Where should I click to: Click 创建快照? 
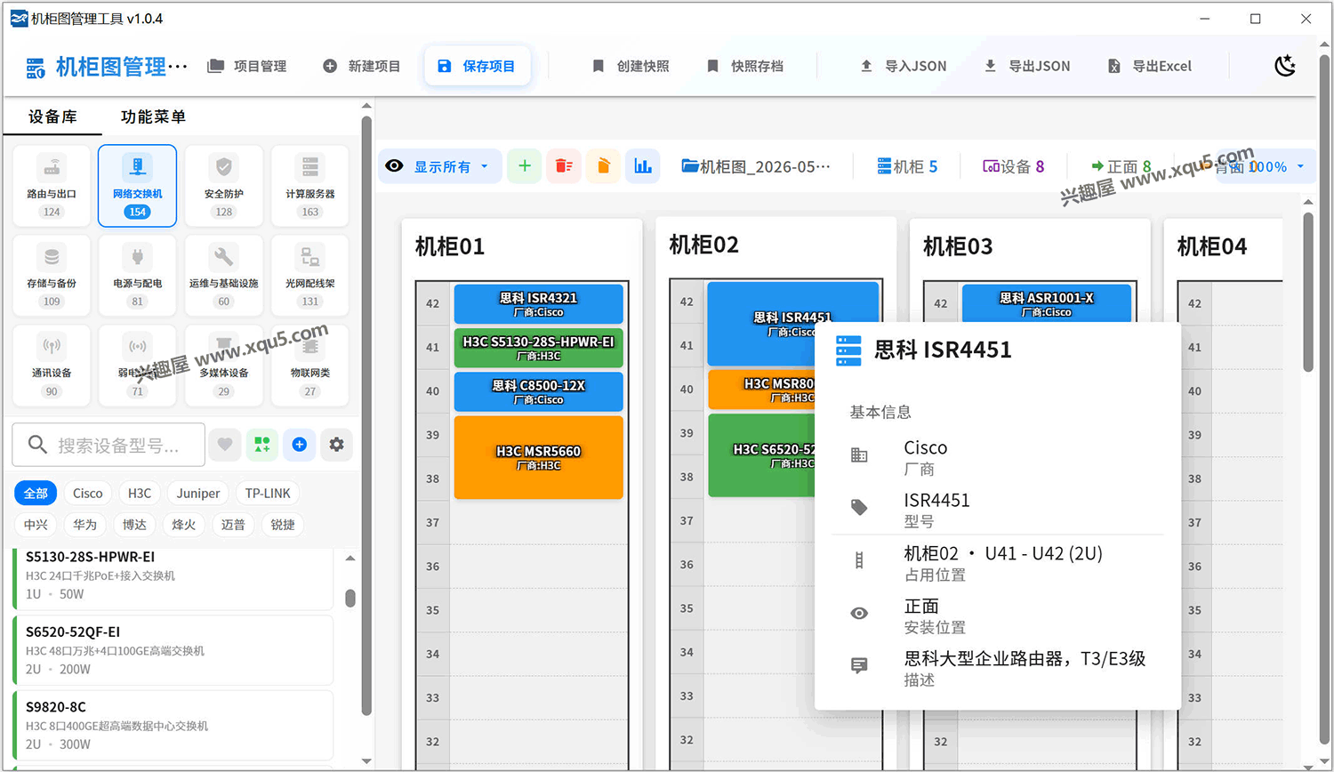tap(631, 66)
